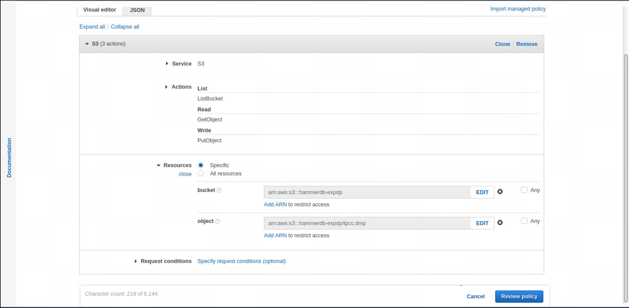629x308 pixels.
Task: Remove the object ARN with the x icon
Action: point(500,223)
